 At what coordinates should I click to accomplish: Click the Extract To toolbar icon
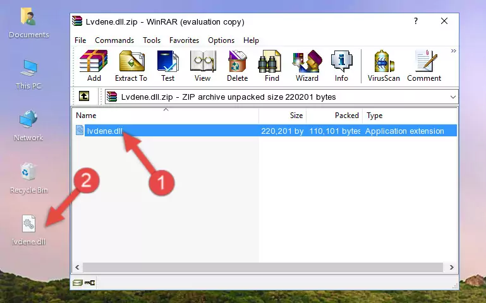click(131, 66)
